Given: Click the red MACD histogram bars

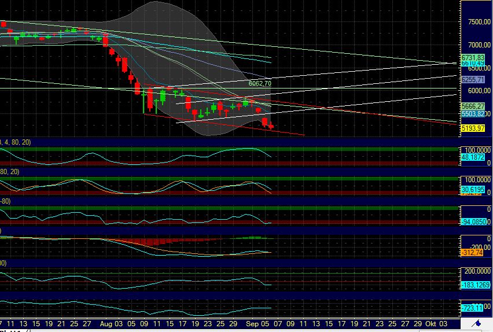Looking at the screenshot, I should pyautogui.click(x=150, y=241).
